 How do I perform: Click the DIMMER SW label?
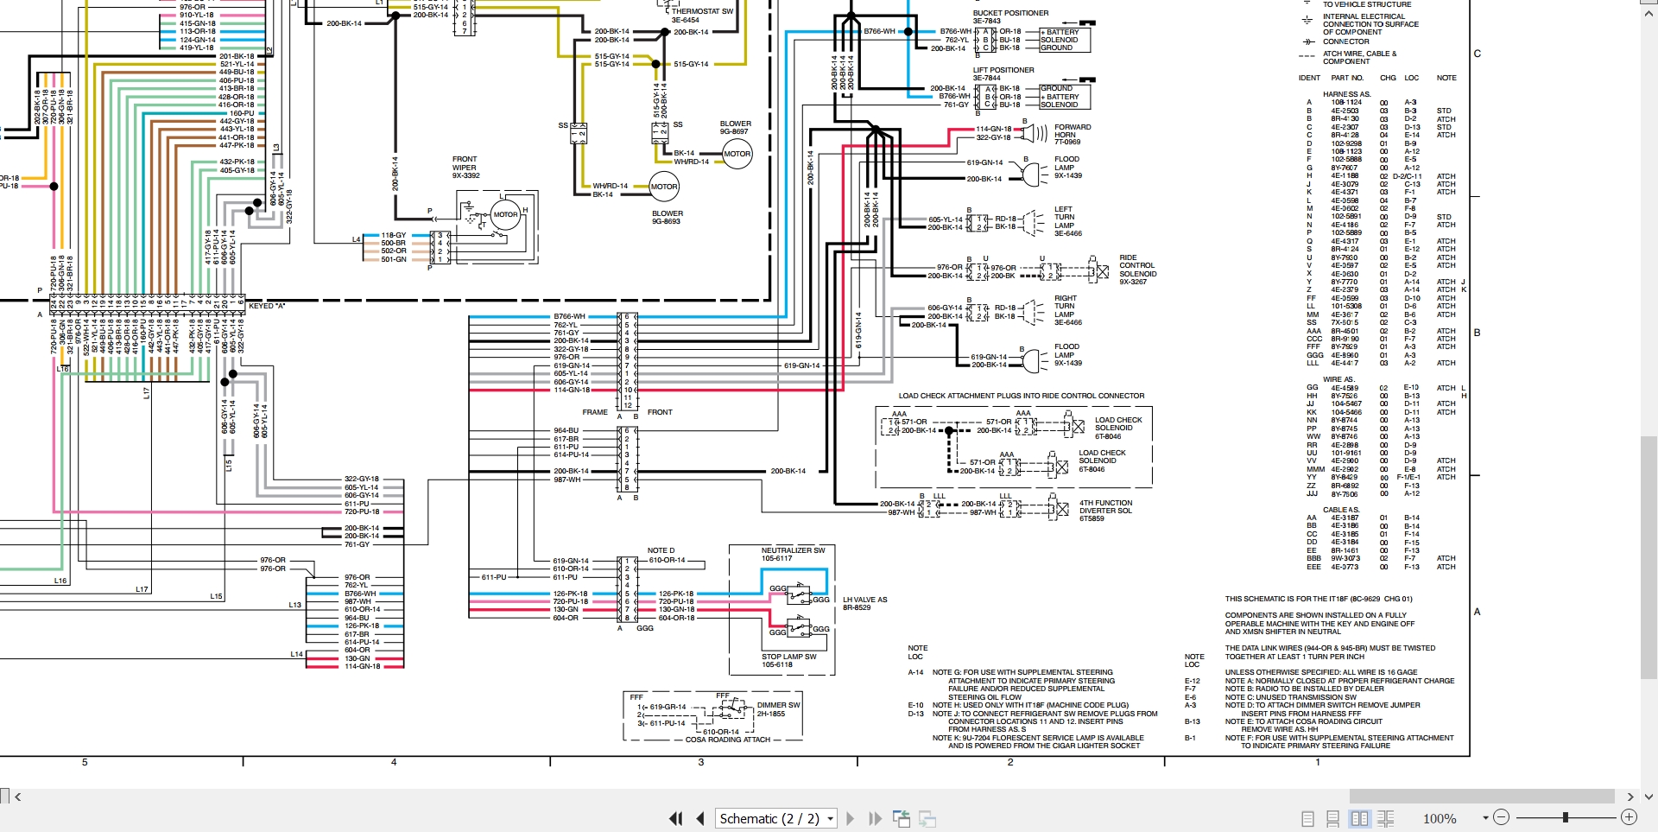coord(778,705)
